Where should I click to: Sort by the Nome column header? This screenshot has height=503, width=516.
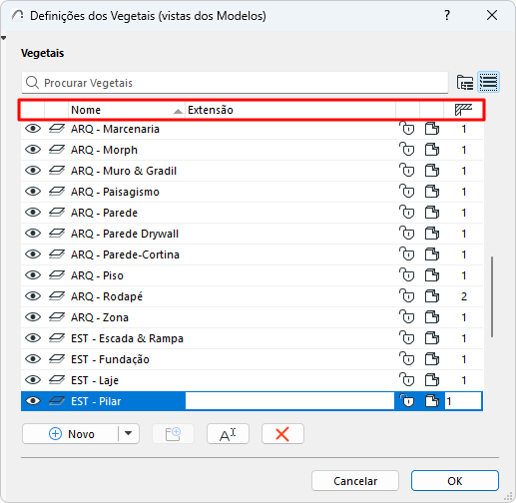pos(127,110)
